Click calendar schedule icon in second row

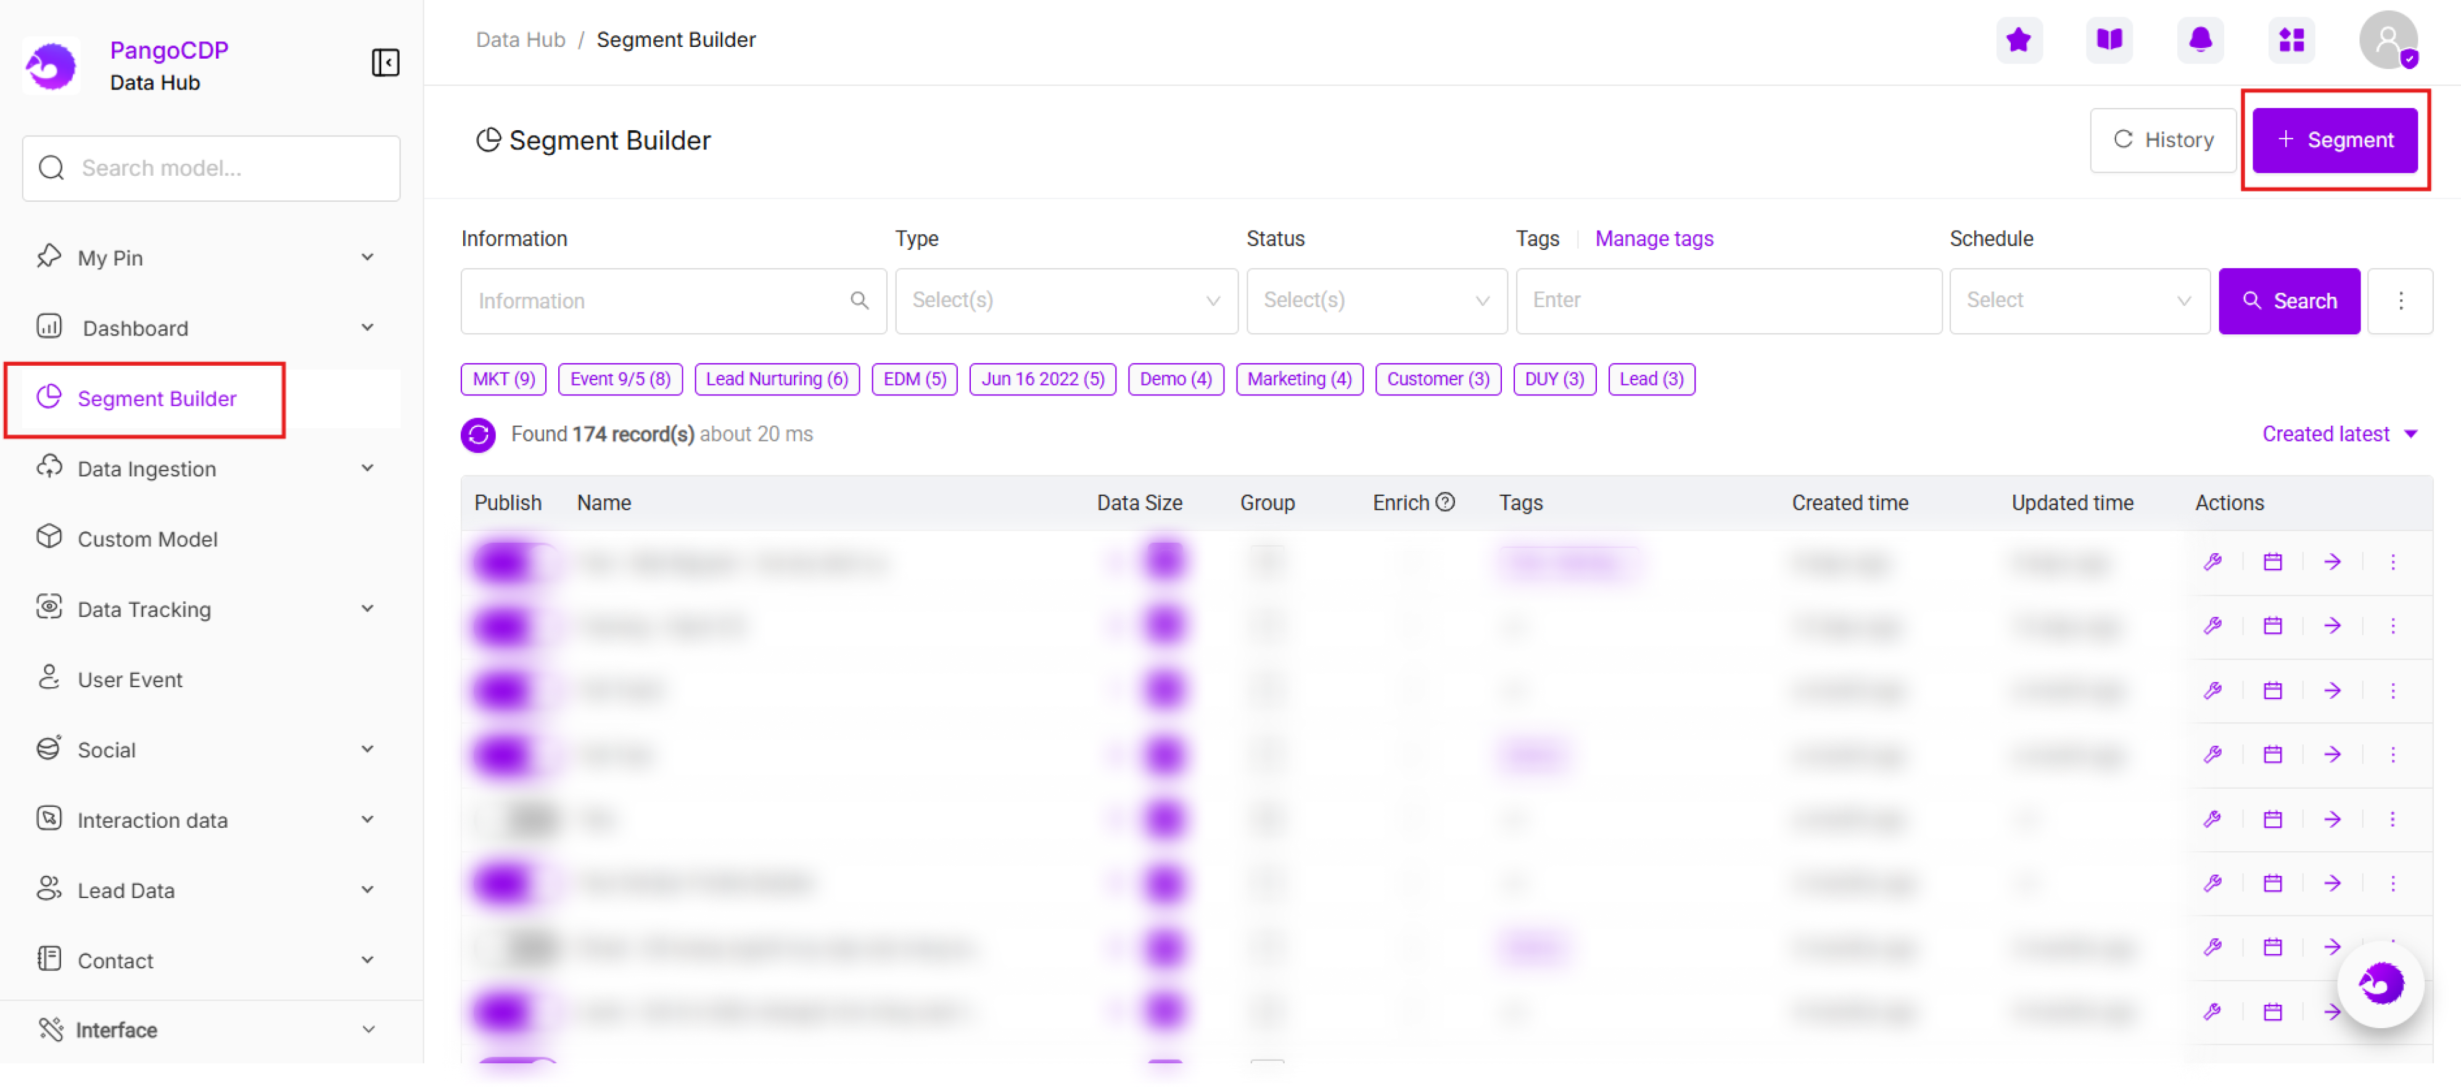(x=2273, y=627)
